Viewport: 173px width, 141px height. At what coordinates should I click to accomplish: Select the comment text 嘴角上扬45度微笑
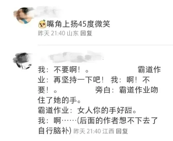[79, 24]
